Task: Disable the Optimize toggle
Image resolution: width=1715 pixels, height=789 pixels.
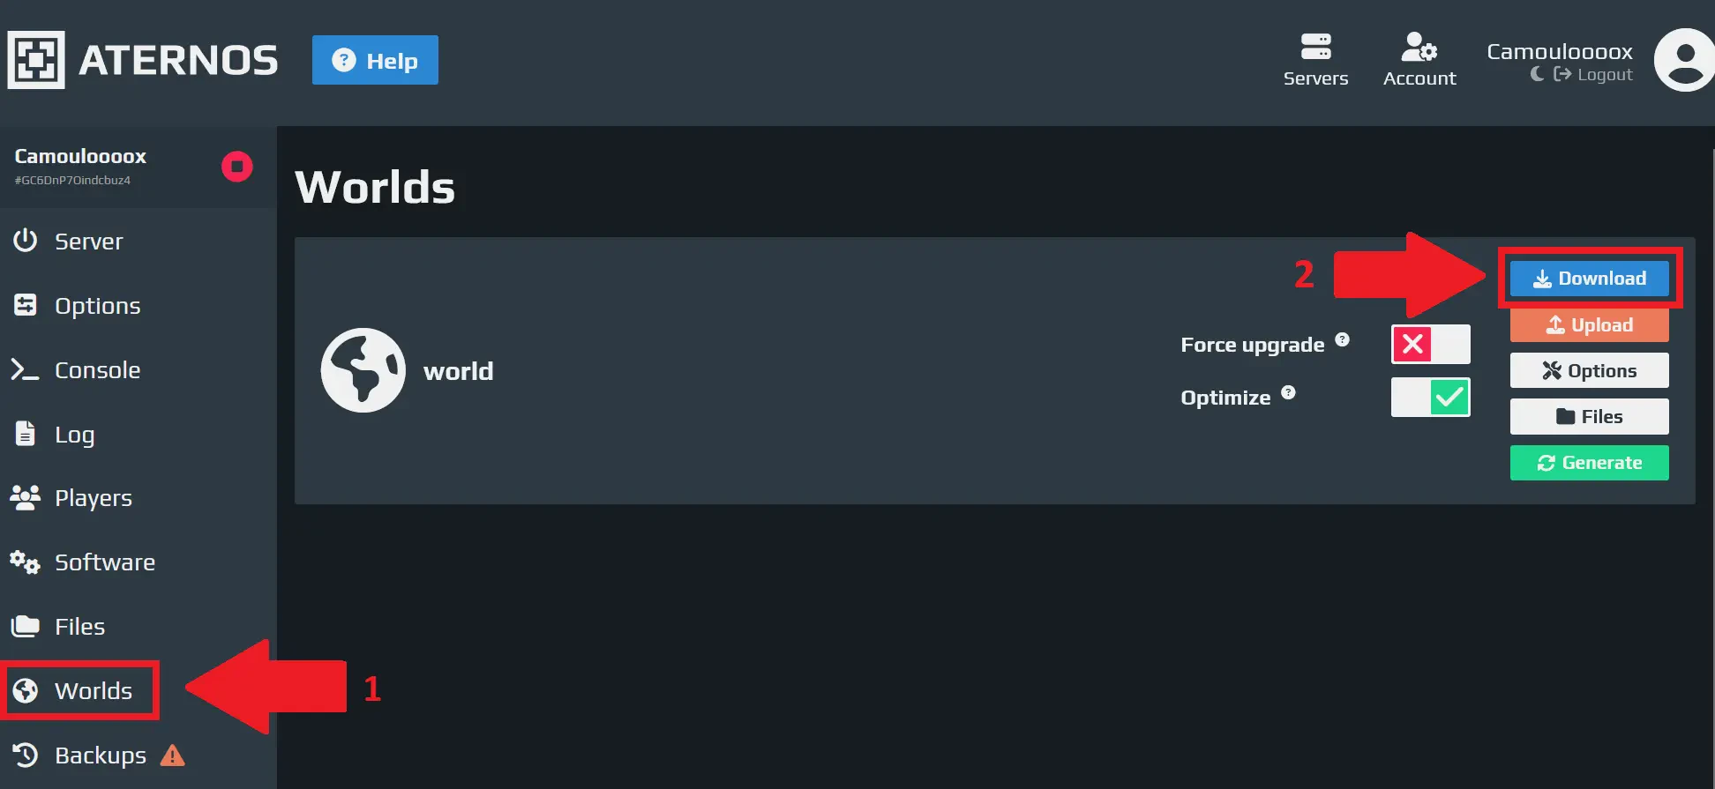Action: (1430, 397)
